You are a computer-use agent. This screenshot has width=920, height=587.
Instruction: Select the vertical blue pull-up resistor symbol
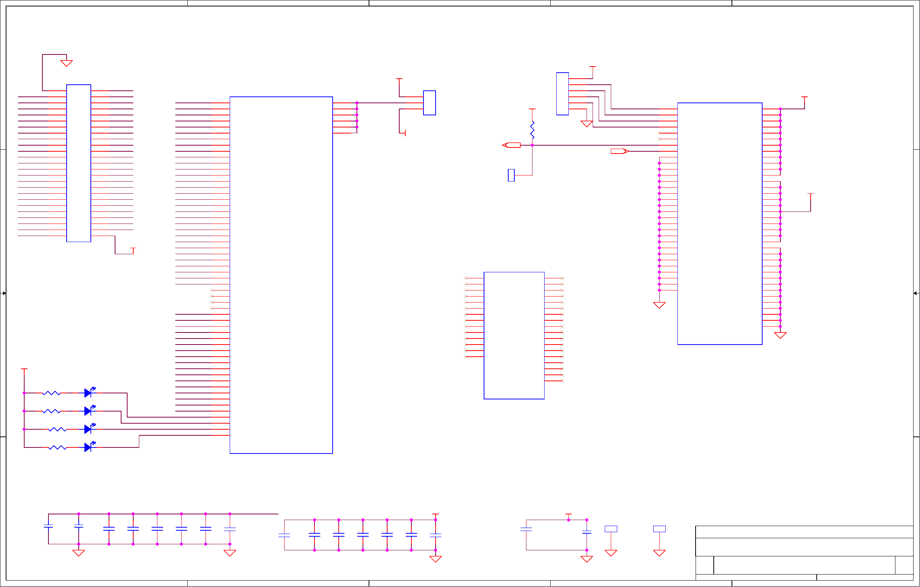point(532,130)
